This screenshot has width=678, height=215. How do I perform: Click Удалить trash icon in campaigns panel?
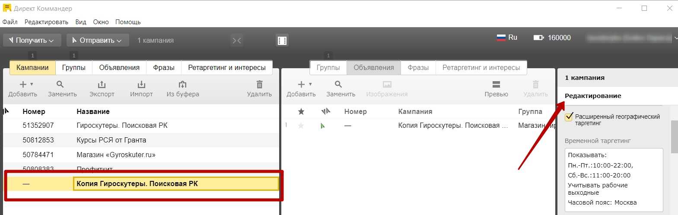pyautogui.click(x=259, y=85)
